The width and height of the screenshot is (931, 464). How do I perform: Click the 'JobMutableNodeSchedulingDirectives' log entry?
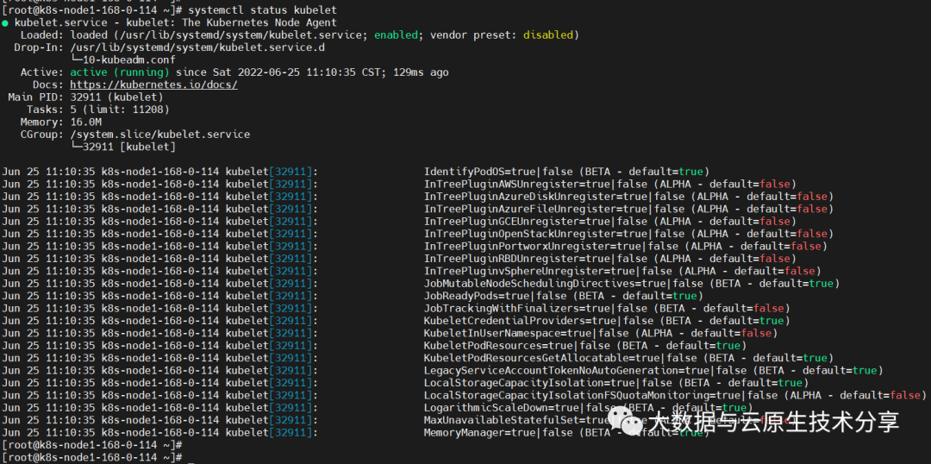[x=632, y=284]
